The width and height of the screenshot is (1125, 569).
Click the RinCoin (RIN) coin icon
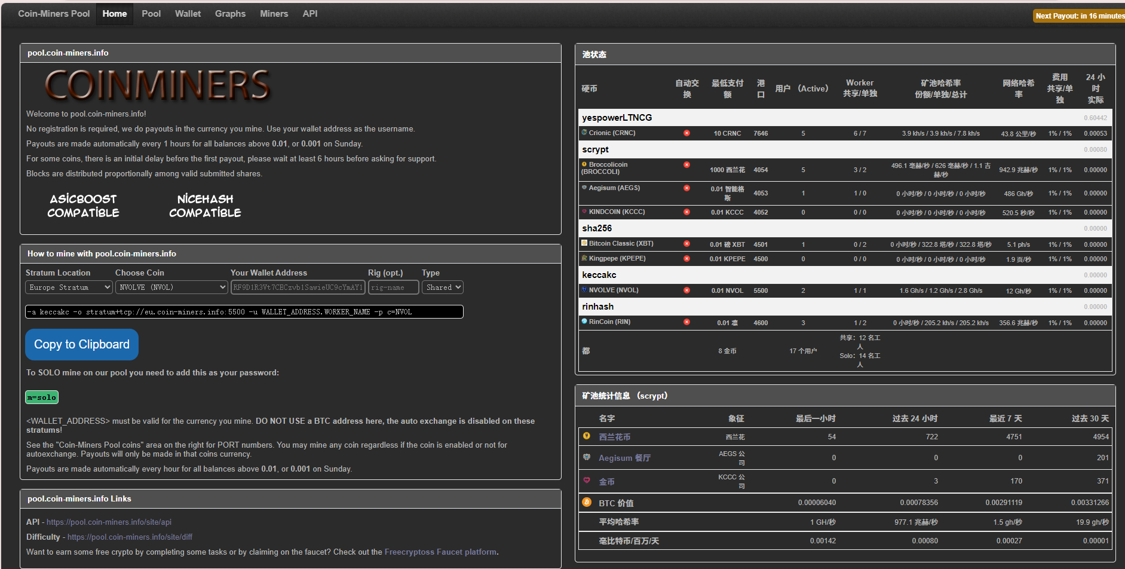[584, 322]
